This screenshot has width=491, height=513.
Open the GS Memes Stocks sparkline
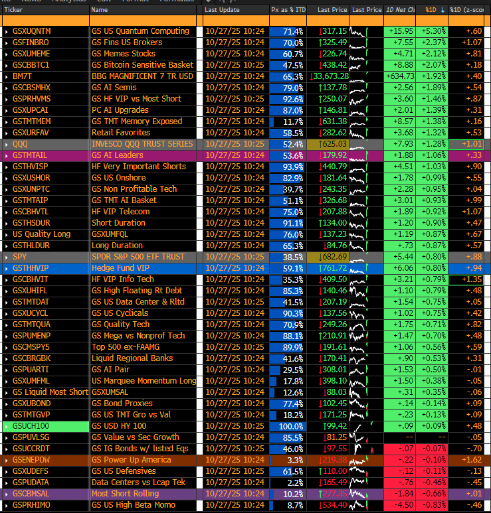(366, 54)
